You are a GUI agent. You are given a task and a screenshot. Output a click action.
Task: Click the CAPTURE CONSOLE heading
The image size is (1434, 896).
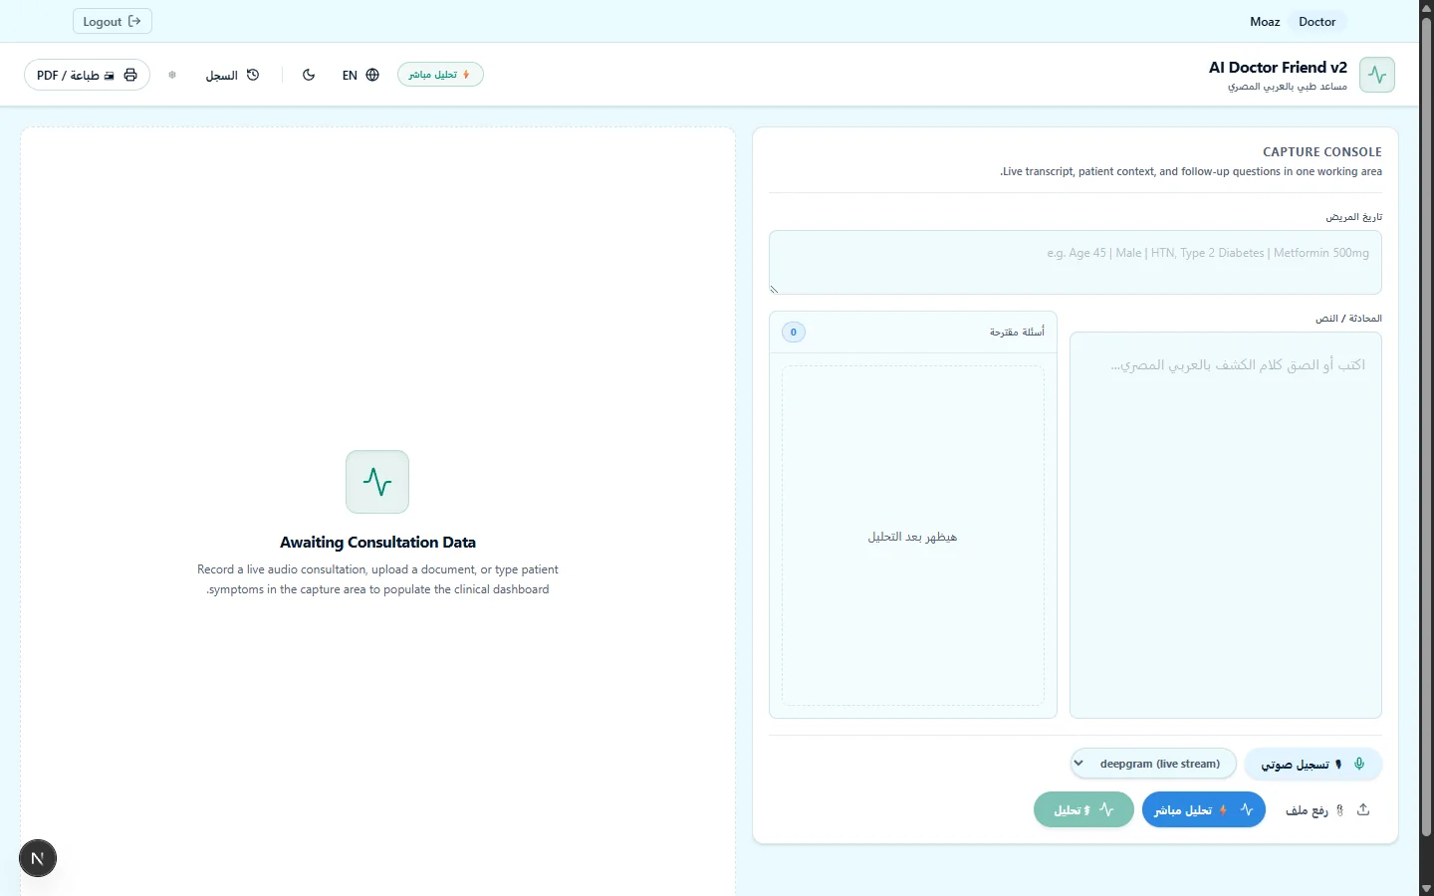pos(1322,152)
